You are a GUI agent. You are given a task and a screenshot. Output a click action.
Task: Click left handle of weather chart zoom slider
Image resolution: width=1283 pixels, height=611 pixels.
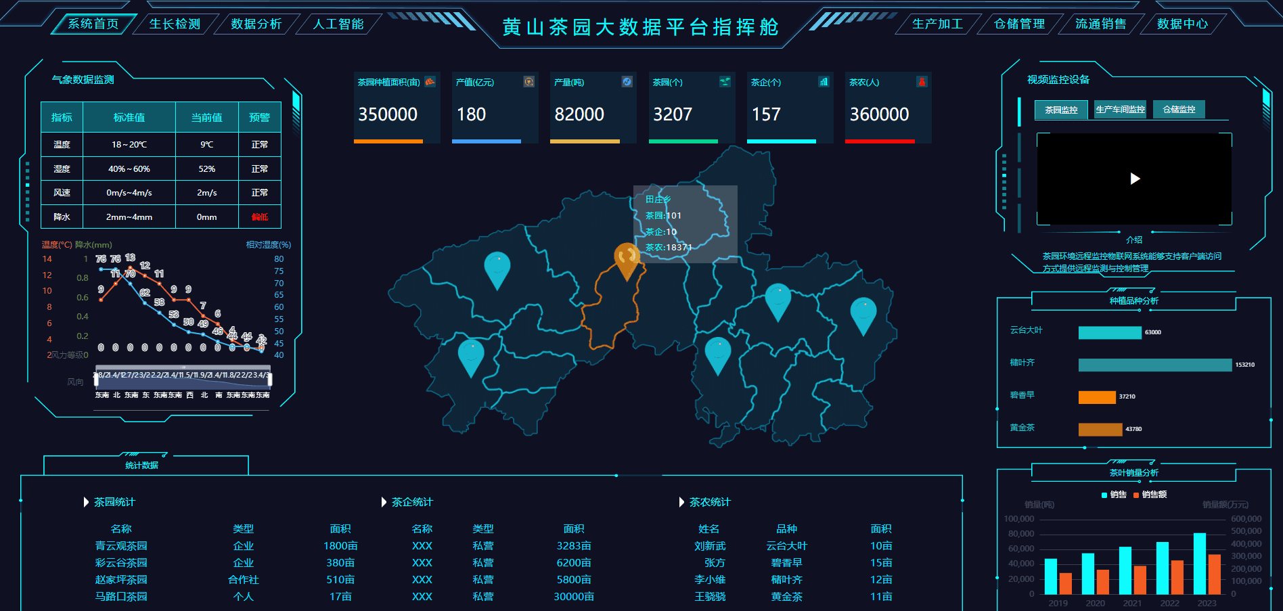96,379
